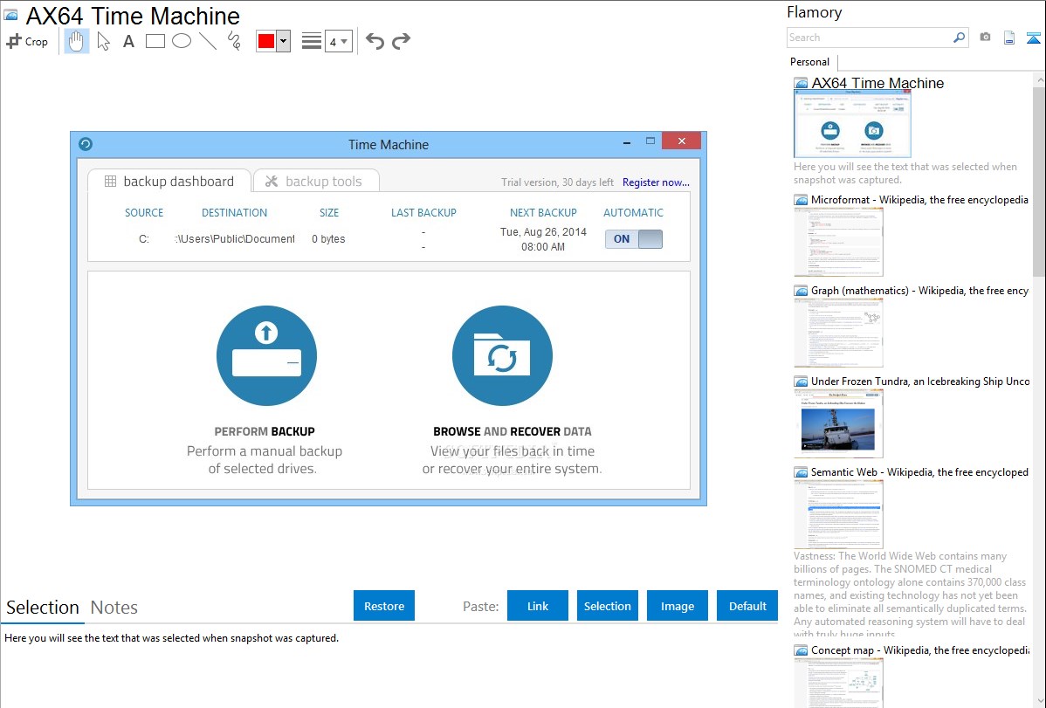Redo the last annotation
This screenshot has width=1046, height=708.
click(401, 41)
